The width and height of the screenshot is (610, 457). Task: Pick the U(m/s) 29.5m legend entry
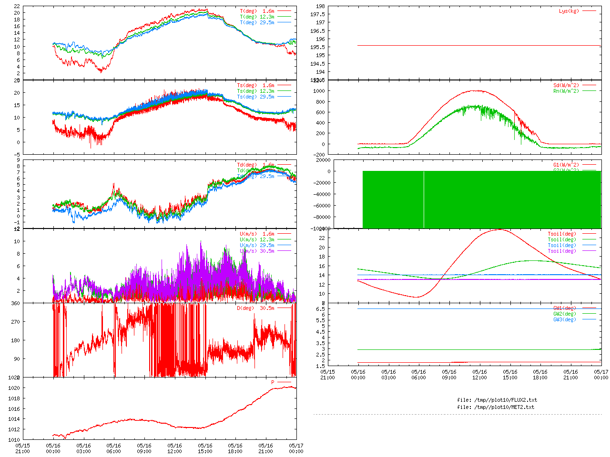[265, 245]
